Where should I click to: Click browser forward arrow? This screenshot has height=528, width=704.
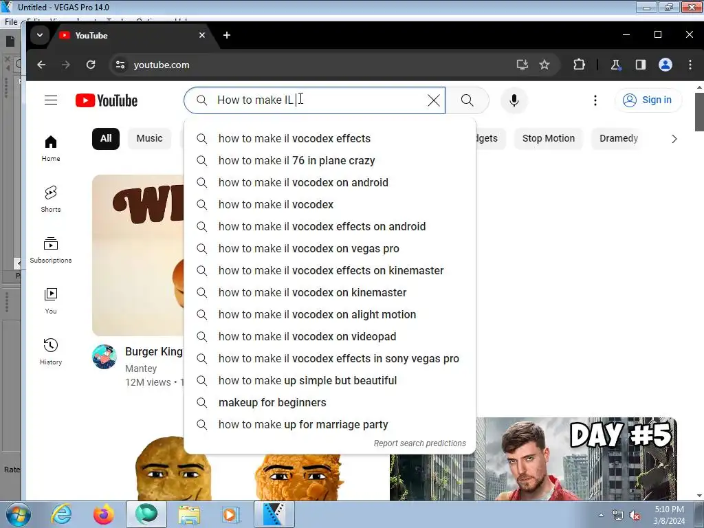point(66,65)
